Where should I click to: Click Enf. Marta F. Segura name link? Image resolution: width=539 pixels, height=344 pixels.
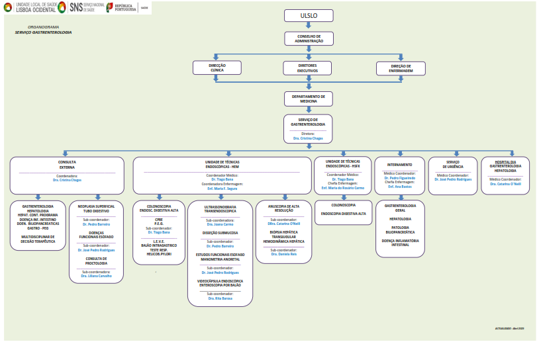tap(223, 189)
